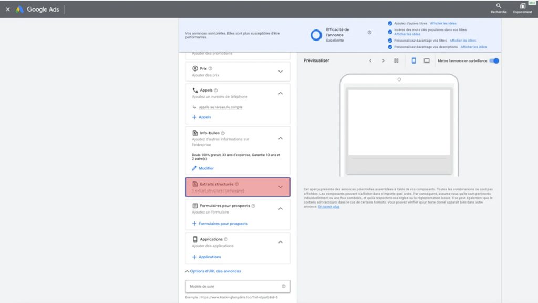Image resolution: width=538 pixels, height=303 pixels.
Task: Click the Formulaires pour prospects form icon
Action: pos(195,206)
